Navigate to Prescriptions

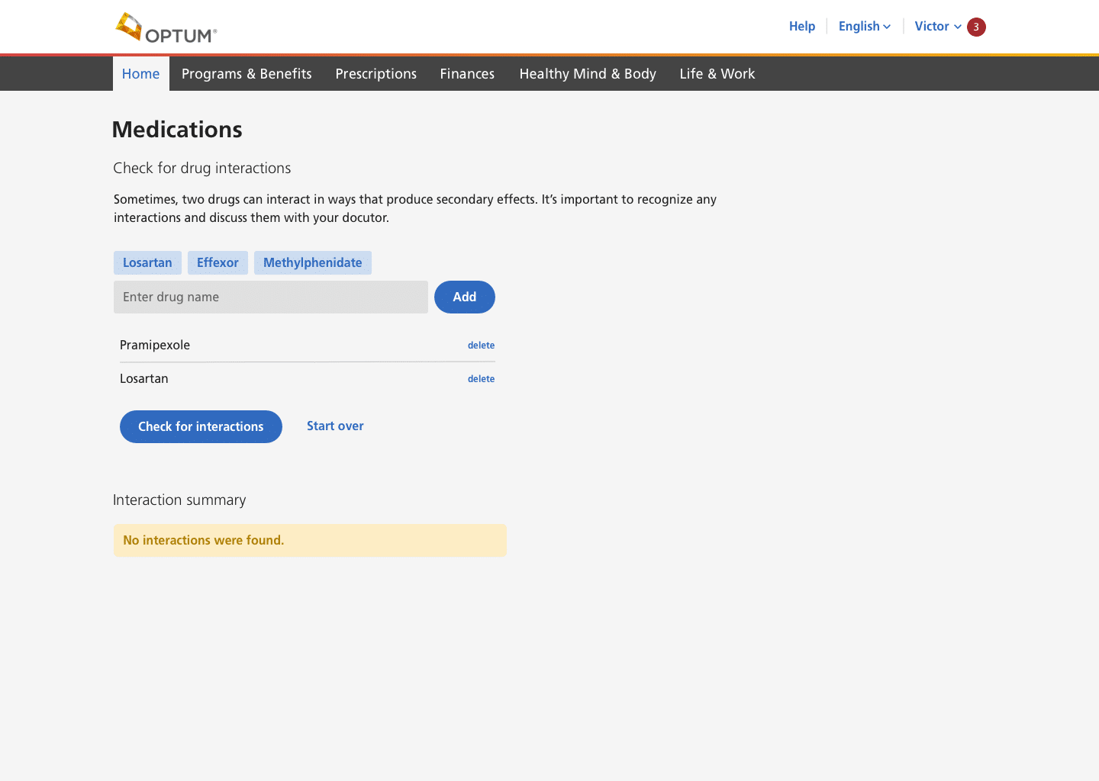(375, 74)
